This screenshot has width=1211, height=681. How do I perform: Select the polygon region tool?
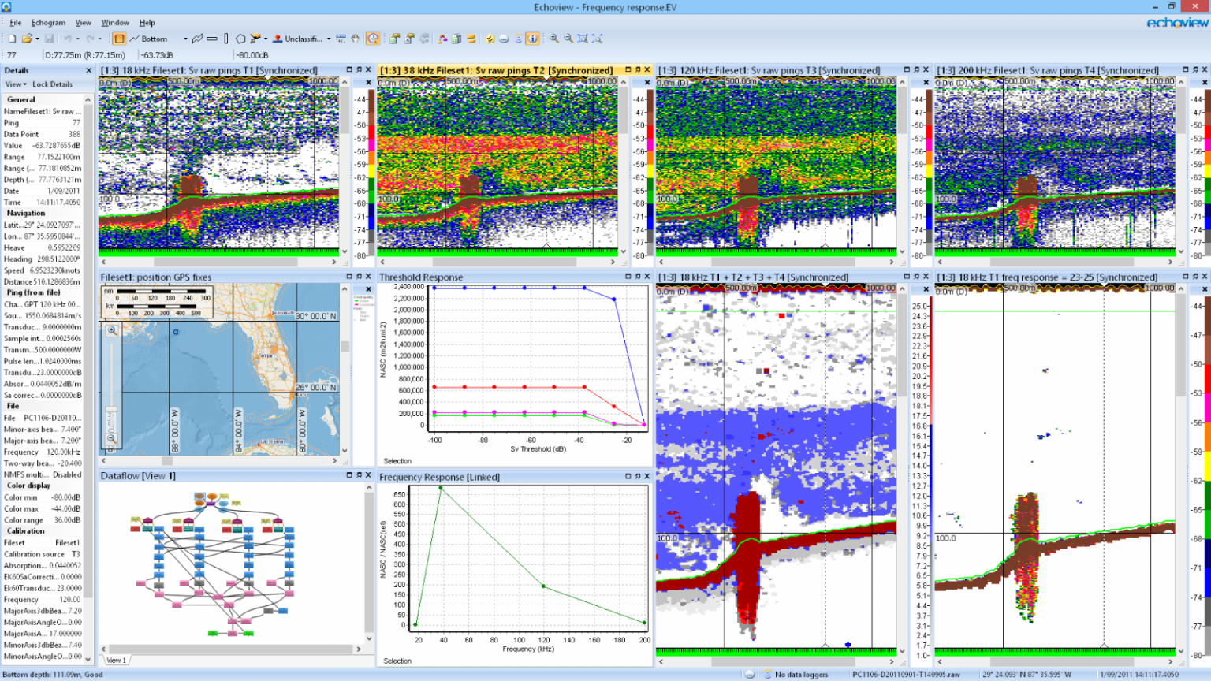(x=240, y=39)
